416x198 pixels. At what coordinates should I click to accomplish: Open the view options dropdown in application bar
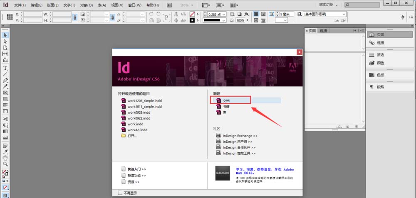(206, 5)
